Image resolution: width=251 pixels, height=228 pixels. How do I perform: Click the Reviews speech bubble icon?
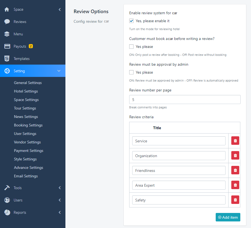[7, 22]
